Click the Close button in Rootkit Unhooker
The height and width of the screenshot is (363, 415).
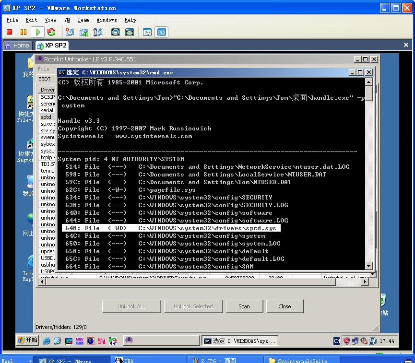pos(285,306)
